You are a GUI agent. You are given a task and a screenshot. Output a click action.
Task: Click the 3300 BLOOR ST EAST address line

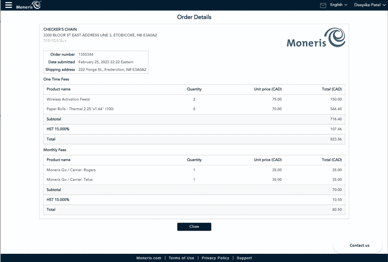tap(100, 35)
